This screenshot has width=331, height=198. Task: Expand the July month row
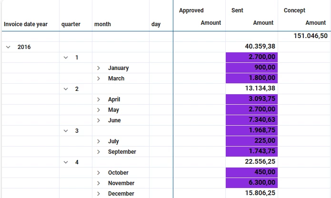pos(99,141)
